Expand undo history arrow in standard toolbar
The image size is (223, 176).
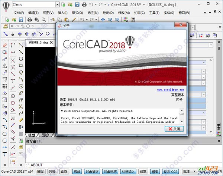coord(87,20)
